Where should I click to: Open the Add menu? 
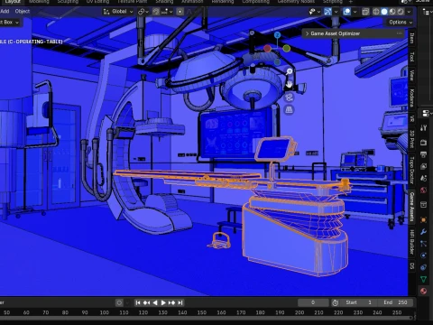pos(5,12)
